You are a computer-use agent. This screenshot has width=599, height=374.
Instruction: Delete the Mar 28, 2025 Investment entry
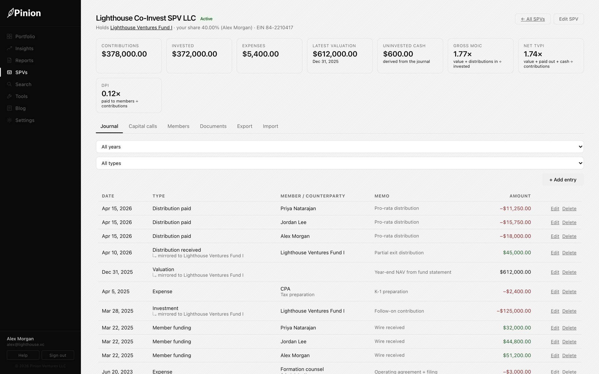(x=569, y=311)
